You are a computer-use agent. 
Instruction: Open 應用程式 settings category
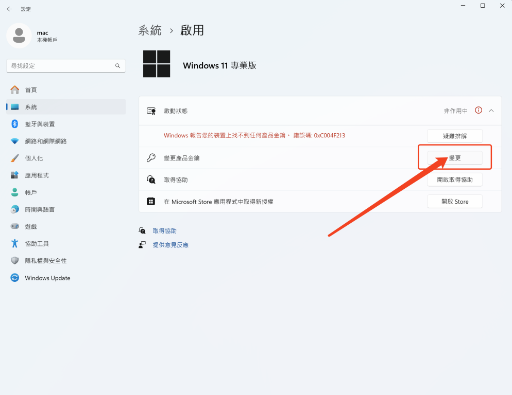tap(37, 175)
